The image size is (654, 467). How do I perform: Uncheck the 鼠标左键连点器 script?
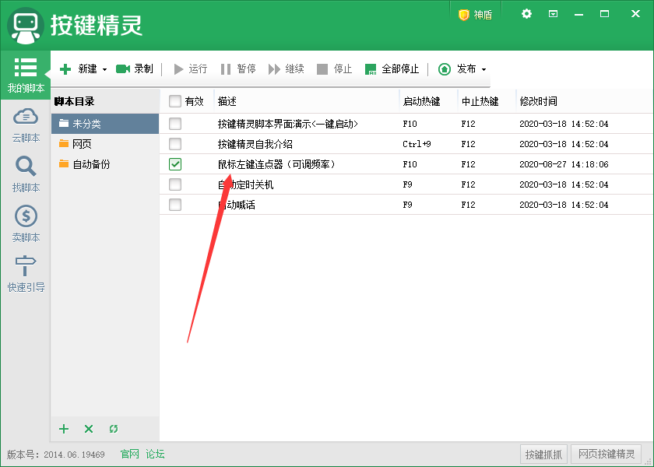[175, 164]
